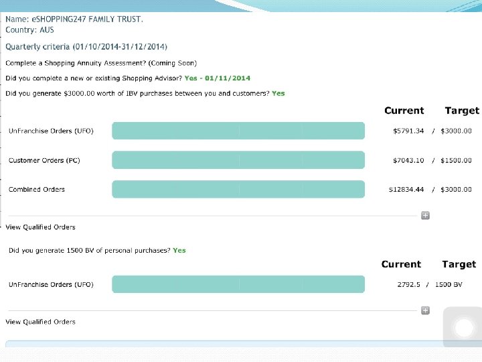
Task: Expand the plus icon under Combined Orders
Action: (x=425, y=215)
